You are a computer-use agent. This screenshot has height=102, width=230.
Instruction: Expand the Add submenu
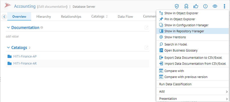(193, 91)
